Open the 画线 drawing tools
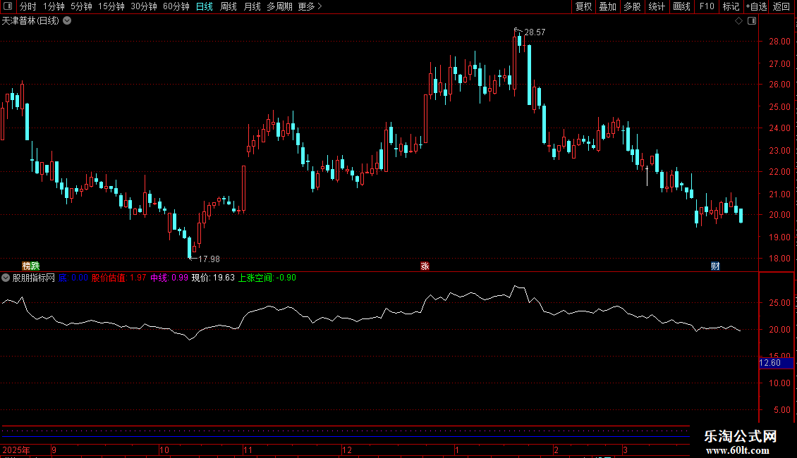The width and height of the screenshot is (797, 458). click(x=681, y=6)
